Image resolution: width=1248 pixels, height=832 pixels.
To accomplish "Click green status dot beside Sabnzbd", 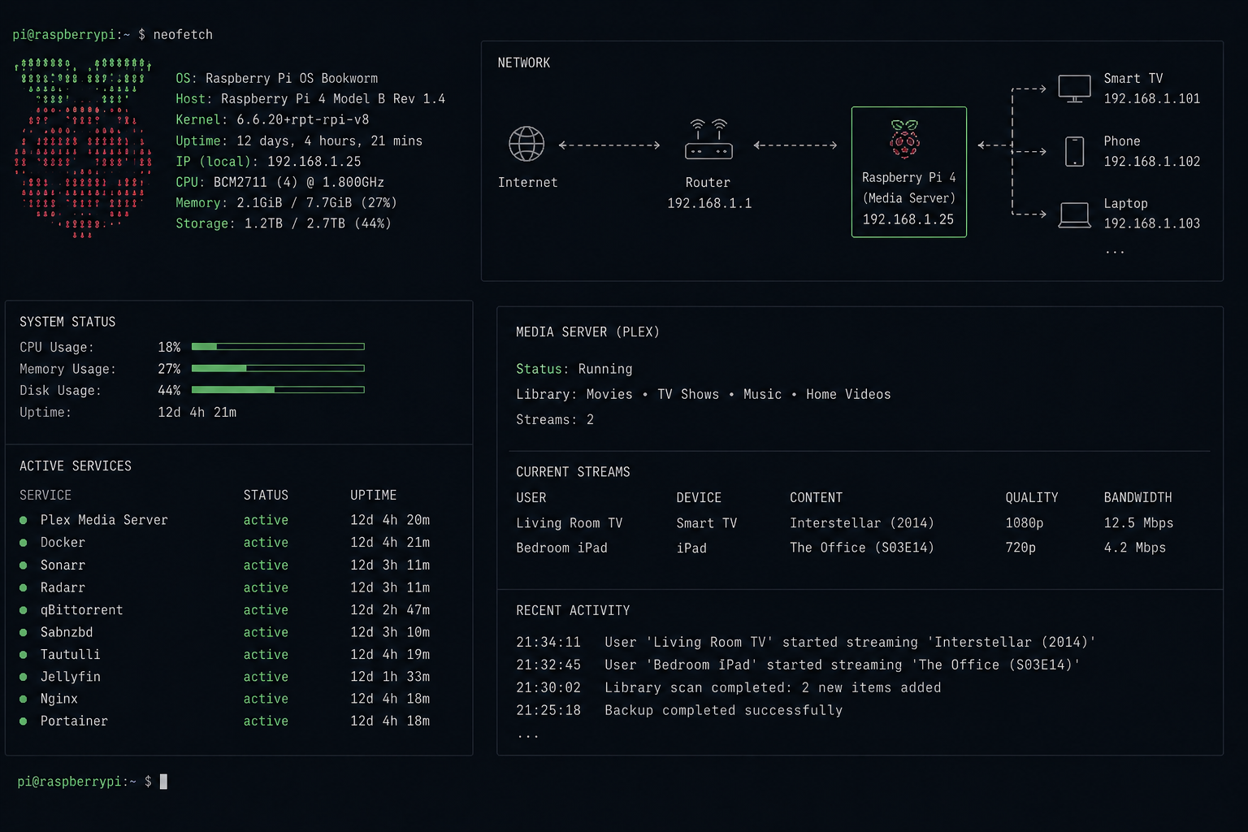I will [x=24, y=632].
